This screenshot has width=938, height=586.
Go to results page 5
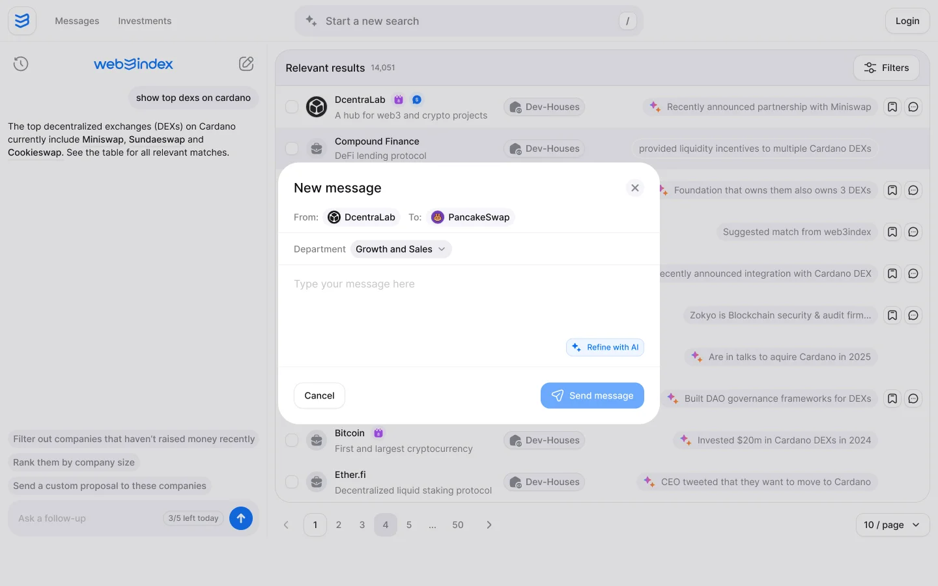tap(409, 525)
